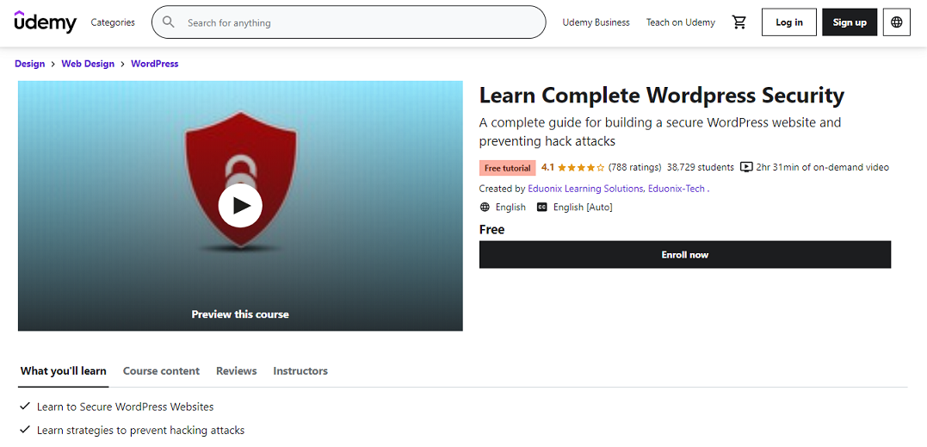Click the 4.1 rating number

click(547, 167)
